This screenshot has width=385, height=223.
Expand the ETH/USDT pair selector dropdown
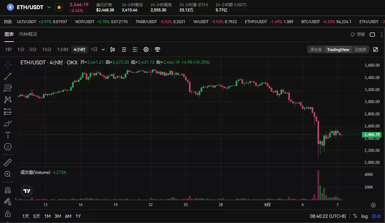[49, 7]
